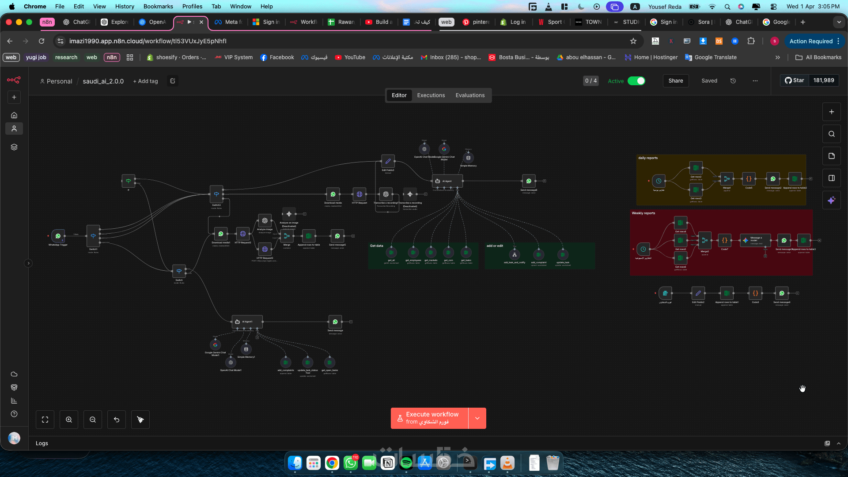Click the zoom to fit canvas icon

[45, 420]
